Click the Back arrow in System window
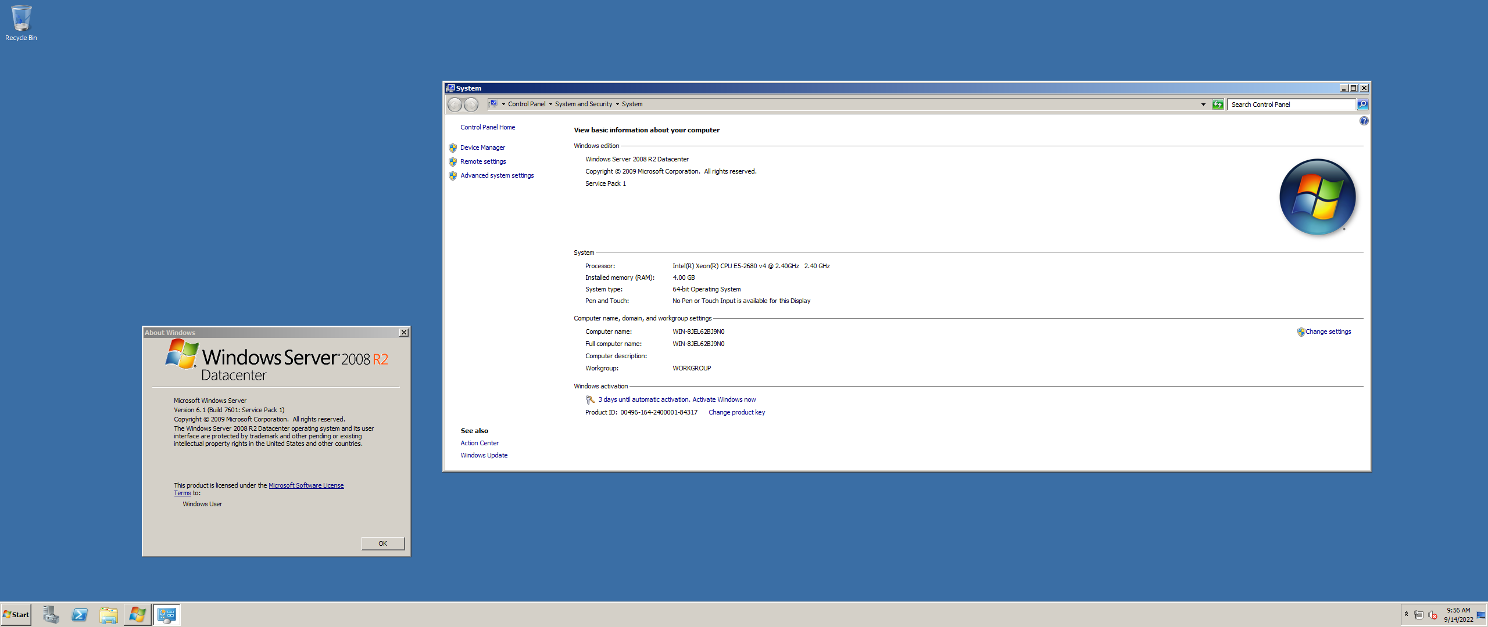Screen dimensions: 1488x627 pyautogui.click(x=455, y=105)
